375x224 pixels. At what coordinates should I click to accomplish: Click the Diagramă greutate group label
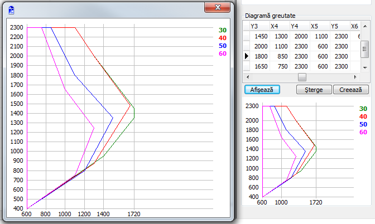pyautogui.click(x=270, y=16)
